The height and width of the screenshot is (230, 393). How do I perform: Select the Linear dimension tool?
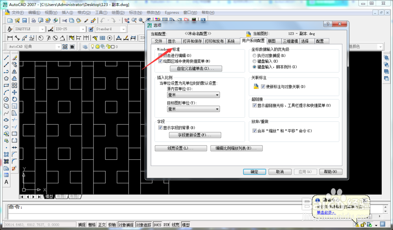[10, 38]
